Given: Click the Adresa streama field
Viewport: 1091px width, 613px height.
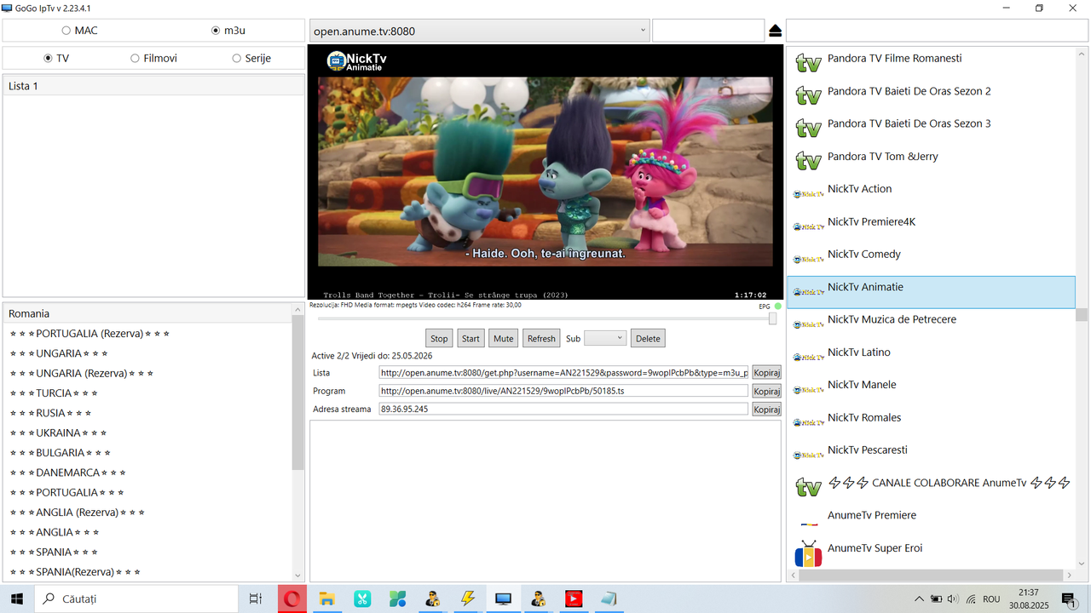Looking at the screenshot, I should pyautogui.click(x=563, y=409).
